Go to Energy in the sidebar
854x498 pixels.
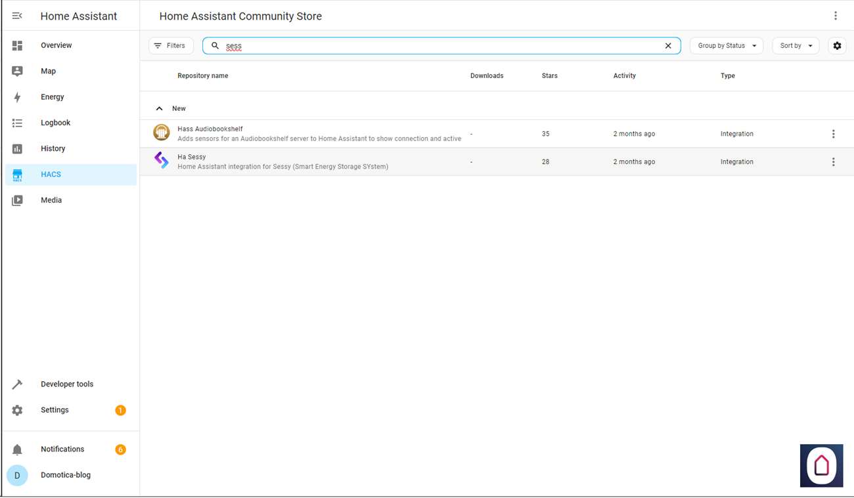53,97
